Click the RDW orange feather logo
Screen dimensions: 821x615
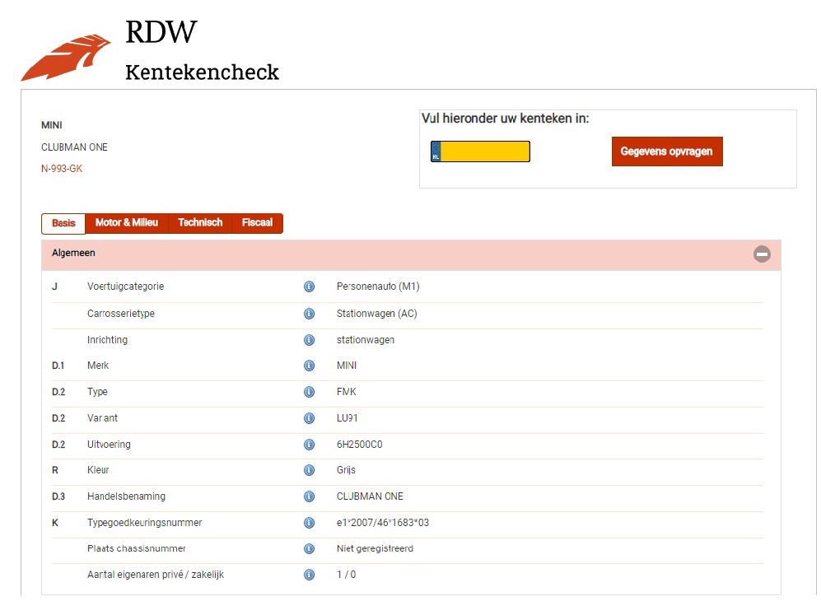click(x=65, y=58)
